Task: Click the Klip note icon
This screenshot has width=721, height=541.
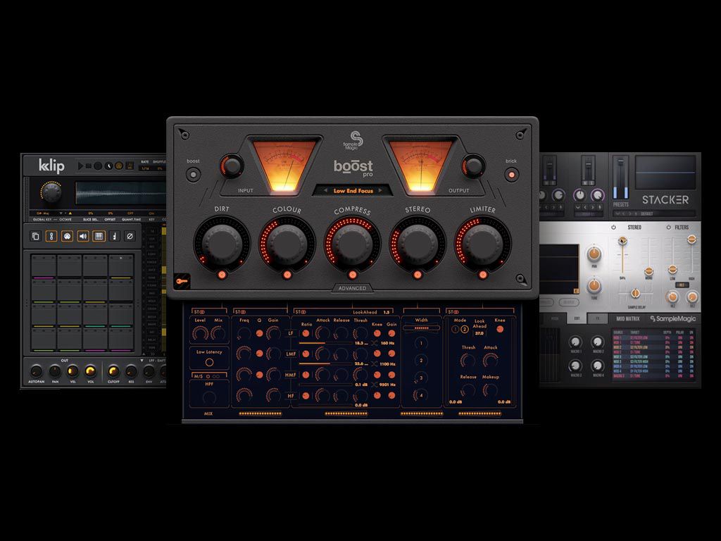Action: [x=115, y=236]
